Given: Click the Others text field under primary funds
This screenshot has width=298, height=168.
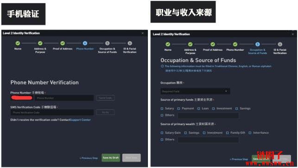Looking at the screenshot, I should [208, 115].
